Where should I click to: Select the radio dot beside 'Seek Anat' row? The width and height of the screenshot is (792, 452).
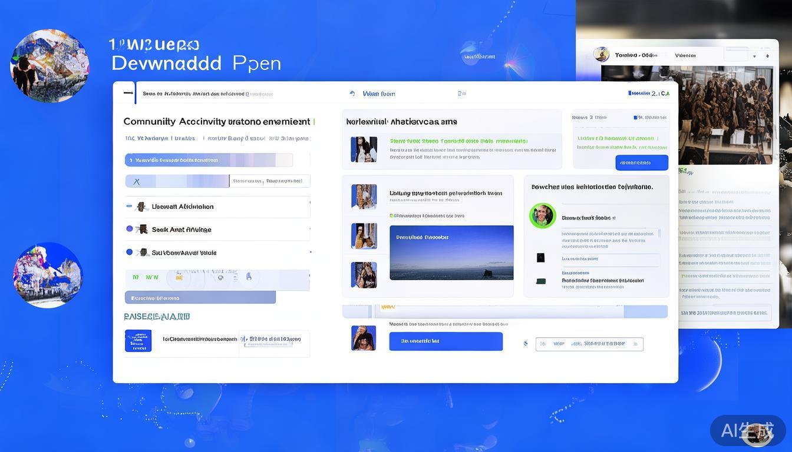[x=129, y=229]
